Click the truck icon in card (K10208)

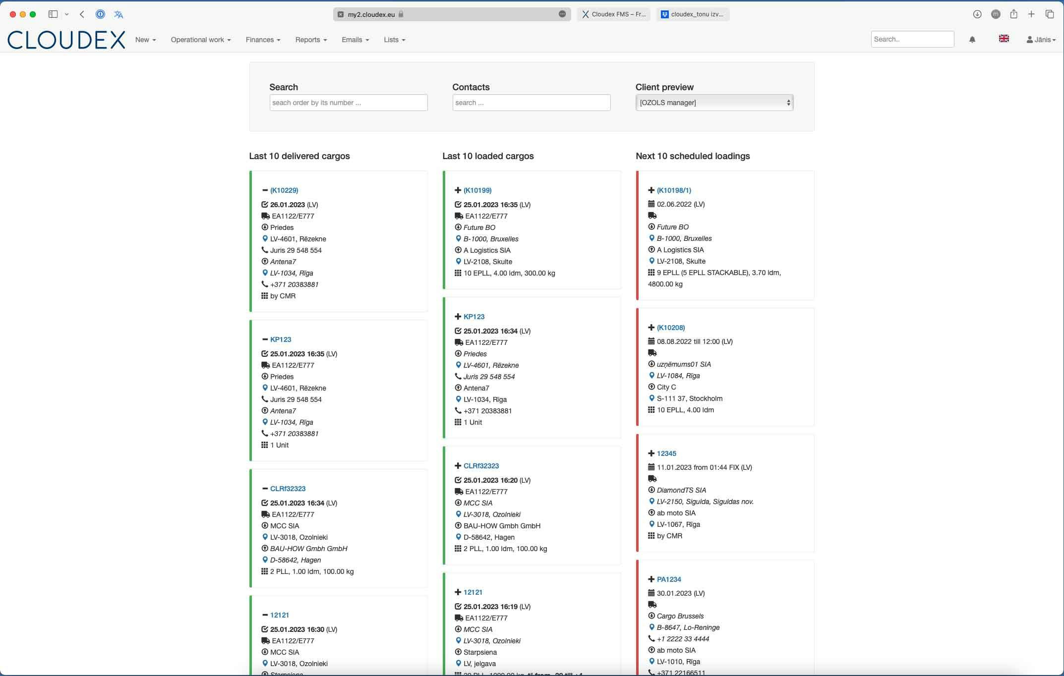(x=651, y=353)
